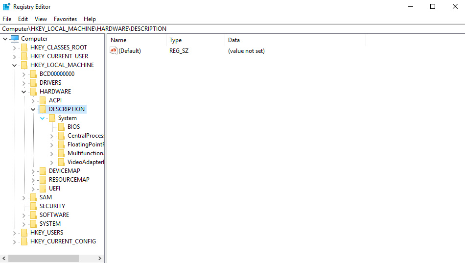Expand the DEVICEMAP key
465x263 pixels.
click(33, 171)
